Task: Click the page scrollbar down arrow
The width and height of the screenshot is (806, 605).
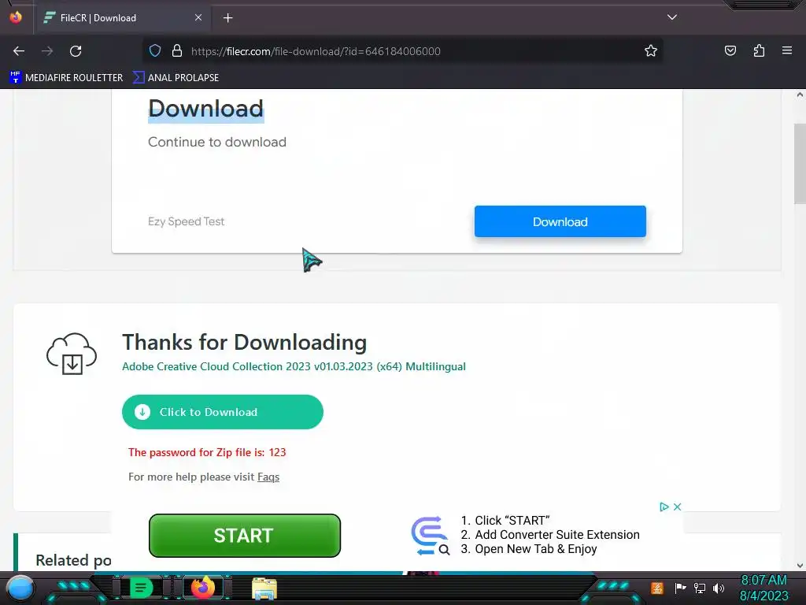Action: click(x=800, y=566)
